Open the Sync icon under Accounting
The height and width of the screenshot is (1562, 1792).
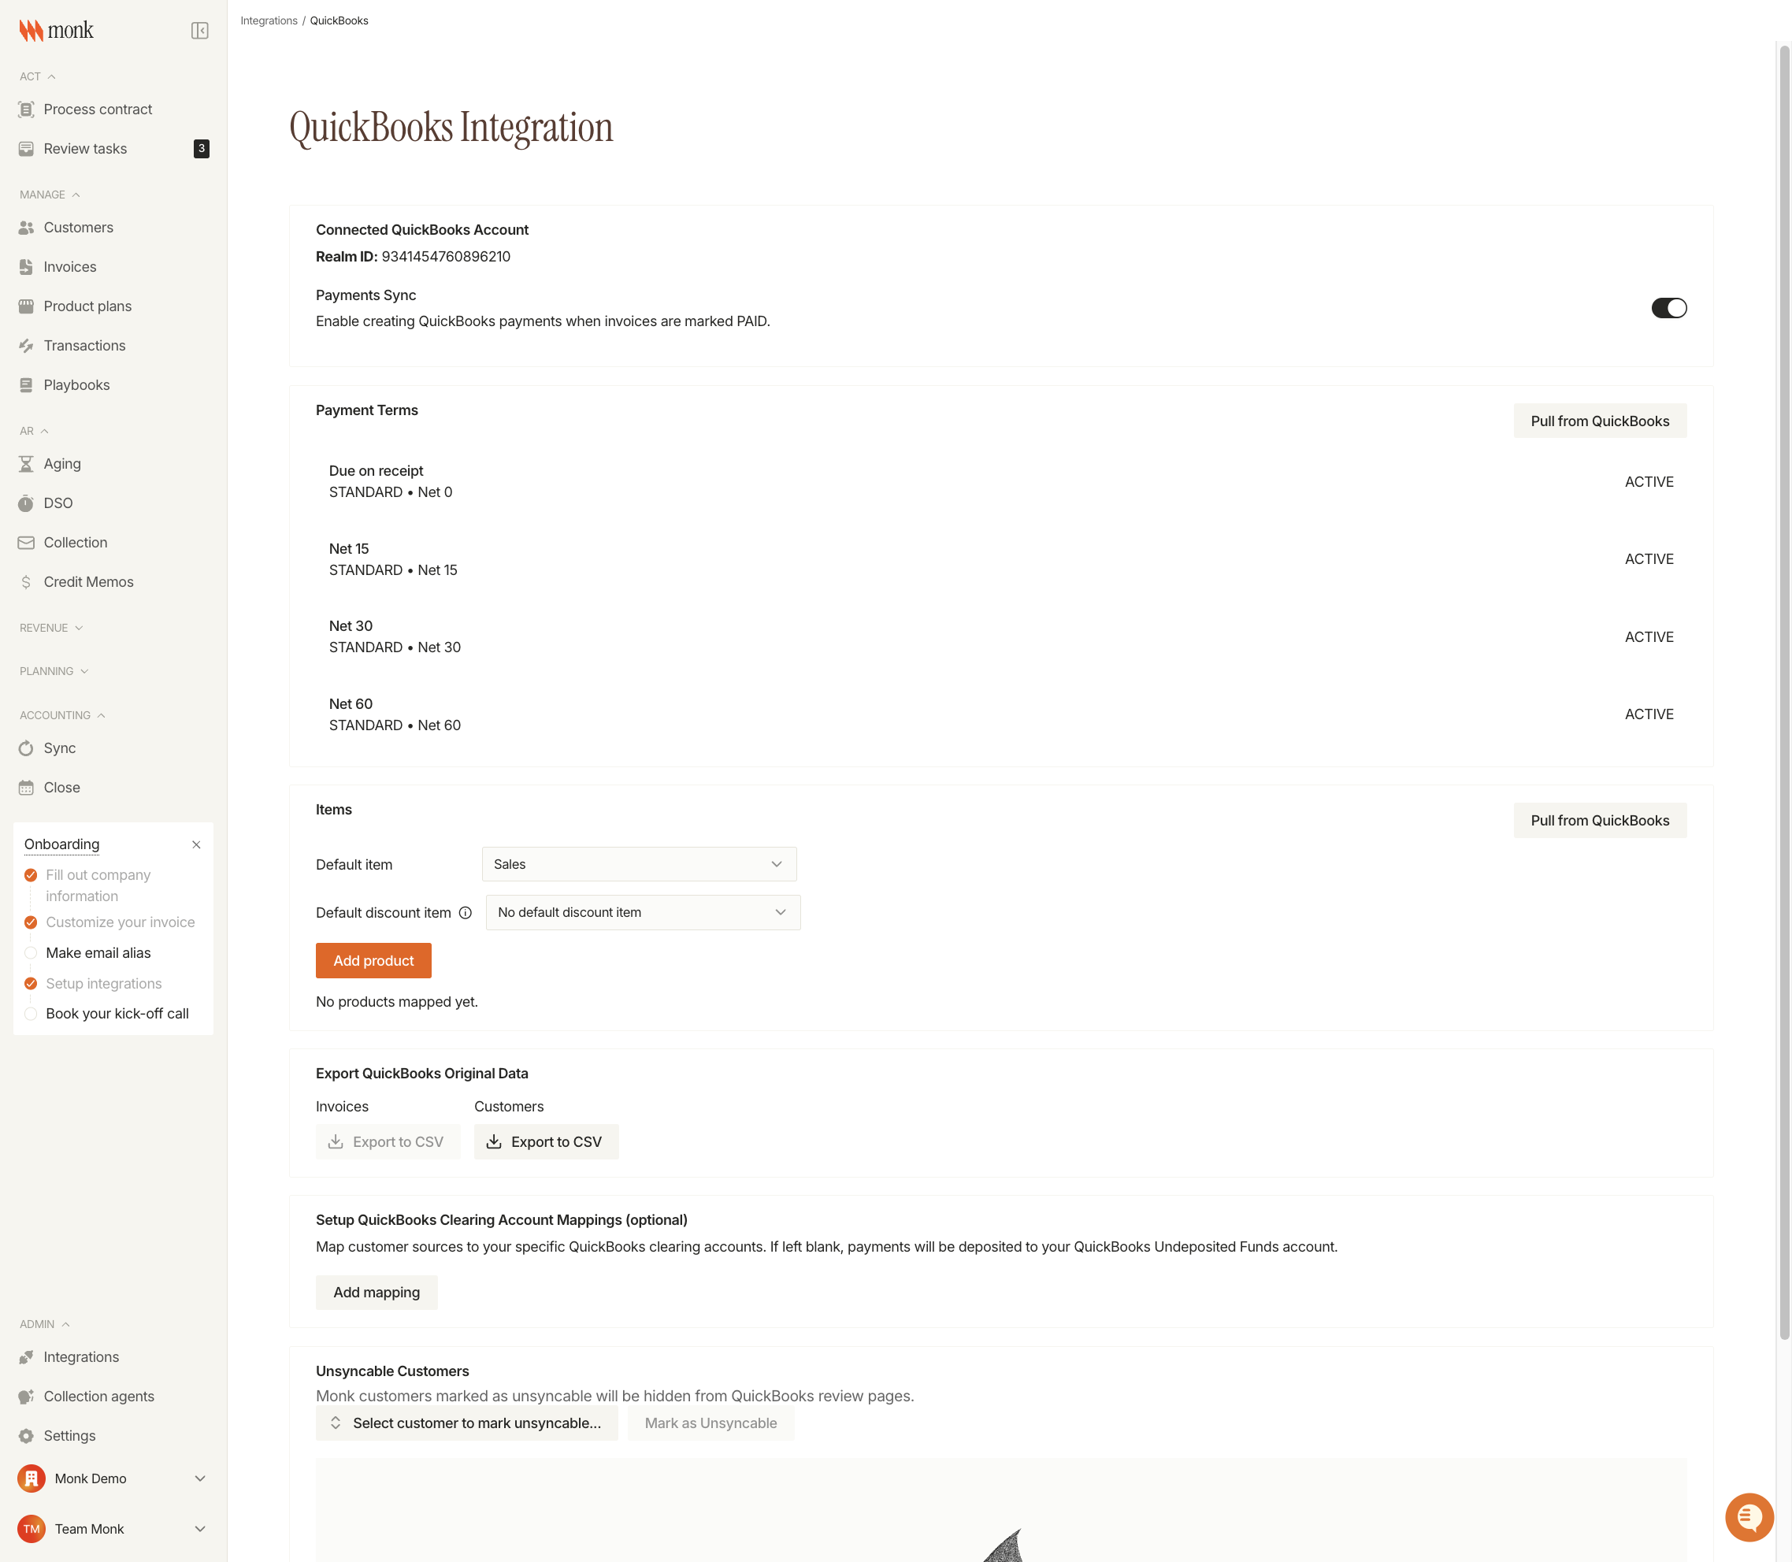27,748
